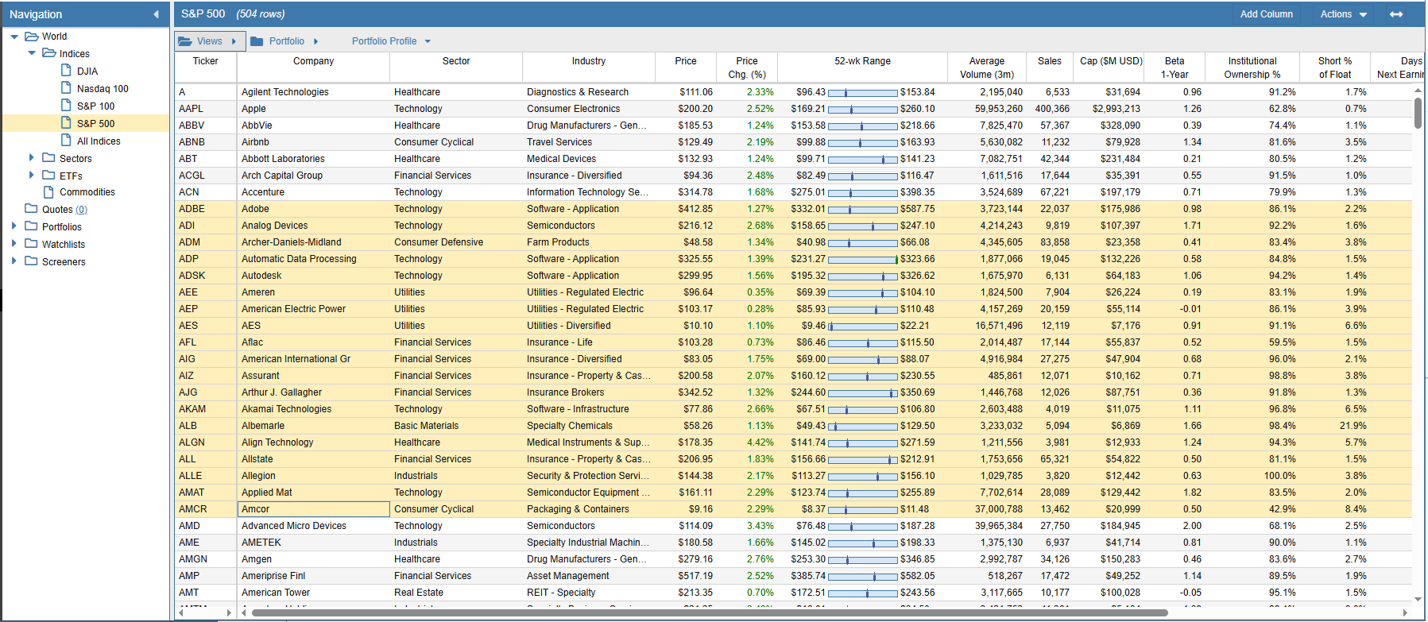Image resolution: width=1428 pixels, height=622 pixels.
Task: Select All Indices in navigation tree
Action: pos(99,141)
